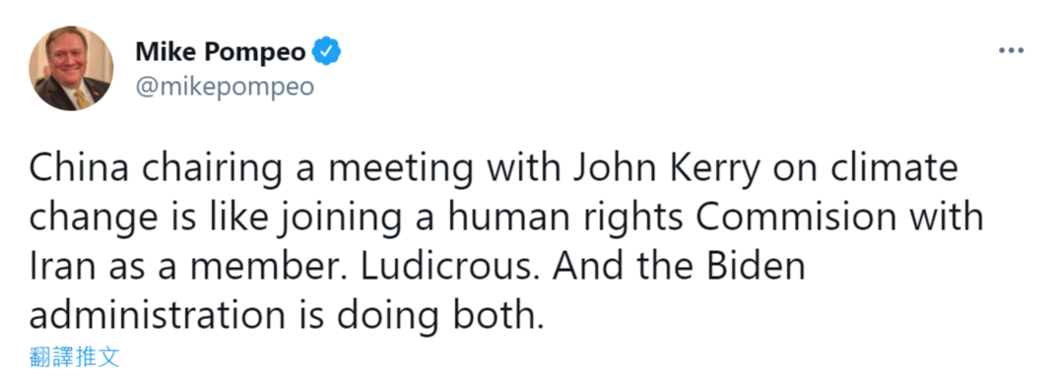Screen dimensions: 1053x379
Task: Click the Mike Pompeo display name
Action: click(221, 52)
